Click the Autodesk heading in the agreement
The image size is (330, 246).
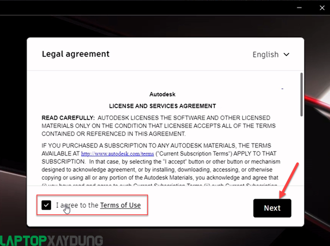pos(162,94)
